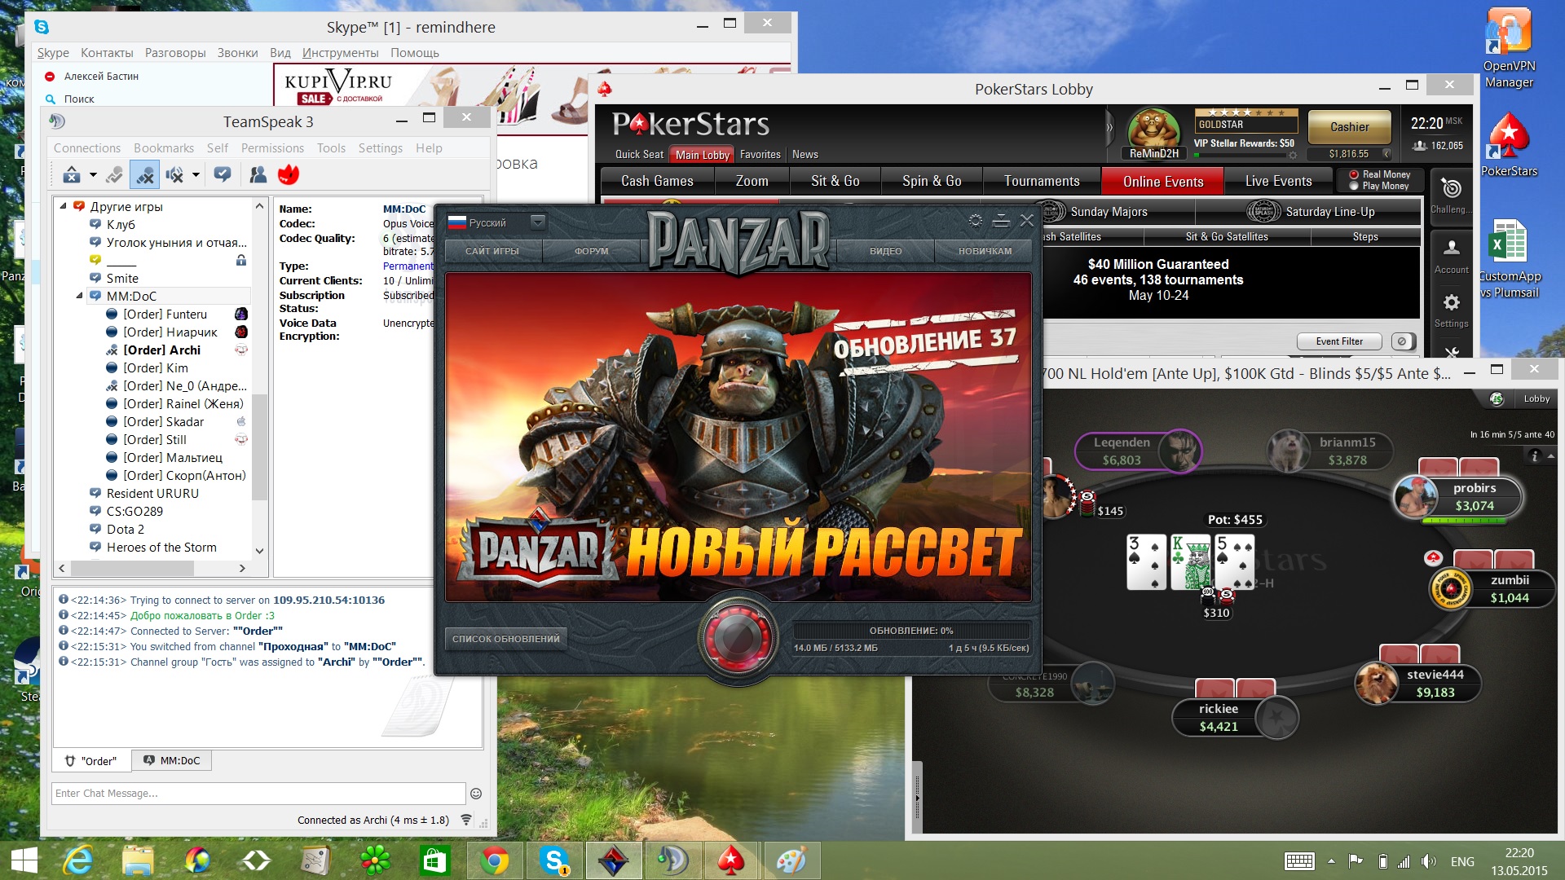Open Panzar launcher settings gear
Image resolution: width=1565 pixels, height=880 pixels.
click(975, 220)
